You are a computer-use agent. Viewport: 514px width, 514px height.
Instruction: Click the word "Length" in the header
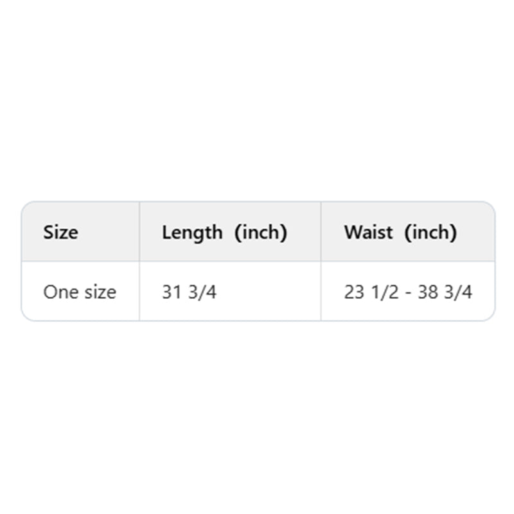point(192,232)
